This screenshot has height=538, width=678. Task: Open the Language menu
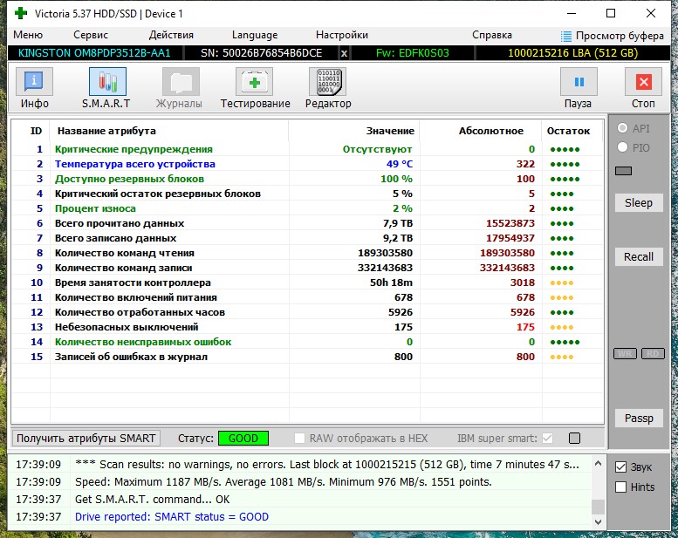point(255,35)
